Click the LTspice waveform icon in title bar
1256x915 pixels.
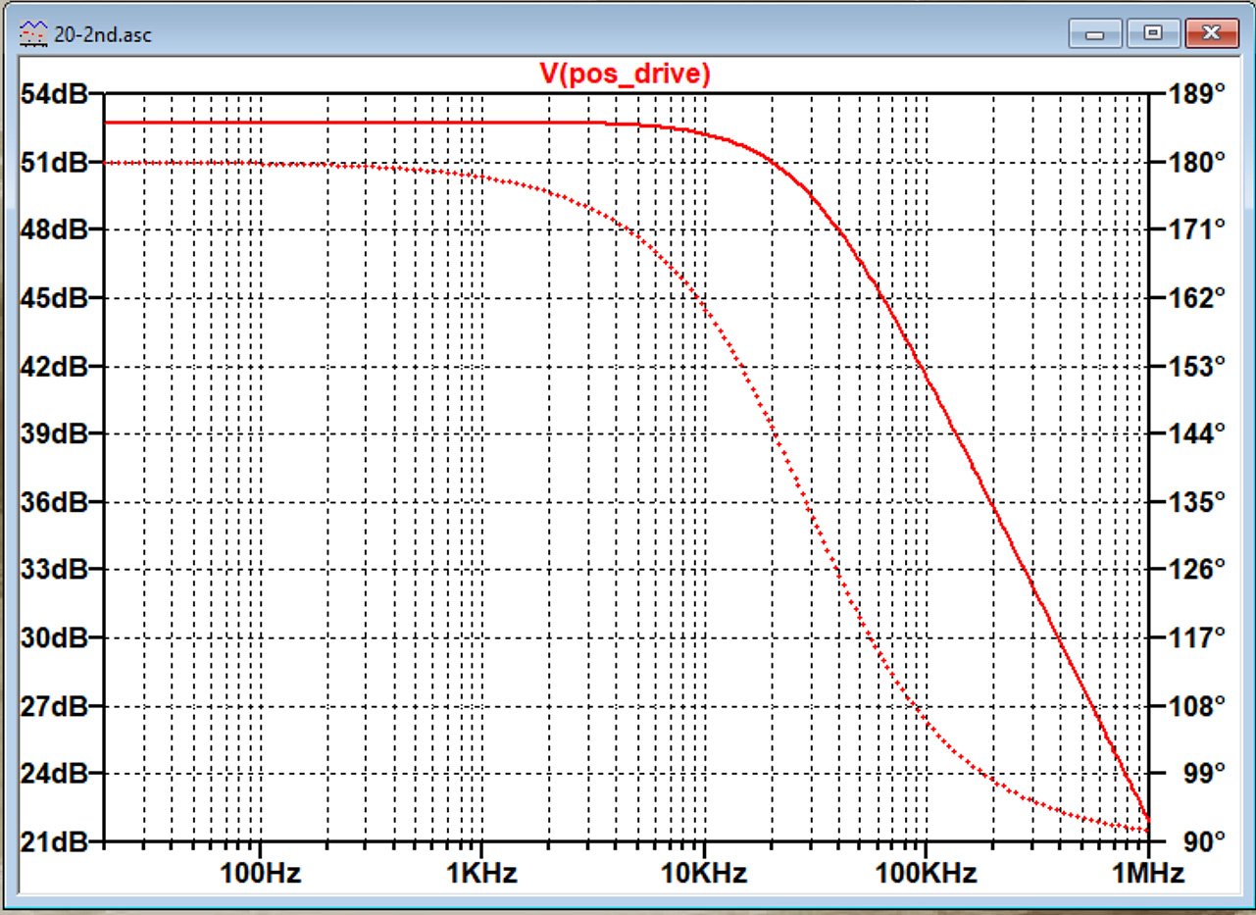tap(34, 32)
